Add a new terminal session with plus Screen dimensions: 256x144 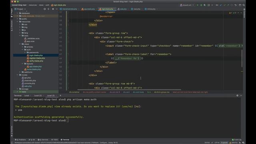[x=60, y=96]
